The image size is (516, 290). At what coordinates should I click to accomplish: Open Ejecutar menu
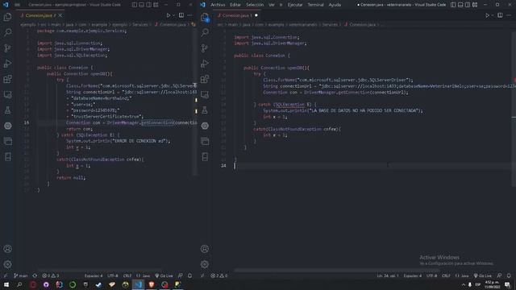(x=295, y=5)
